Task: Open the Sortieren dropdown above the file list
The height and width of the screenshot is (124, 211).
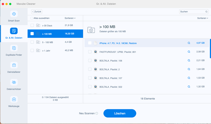Action: (x=203, y=18)
